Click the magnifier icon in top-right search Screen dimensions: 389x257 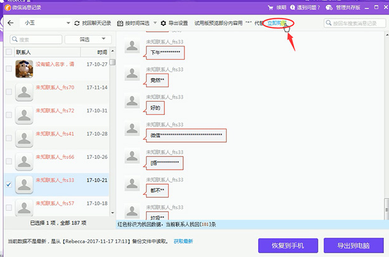click(329, 23)
